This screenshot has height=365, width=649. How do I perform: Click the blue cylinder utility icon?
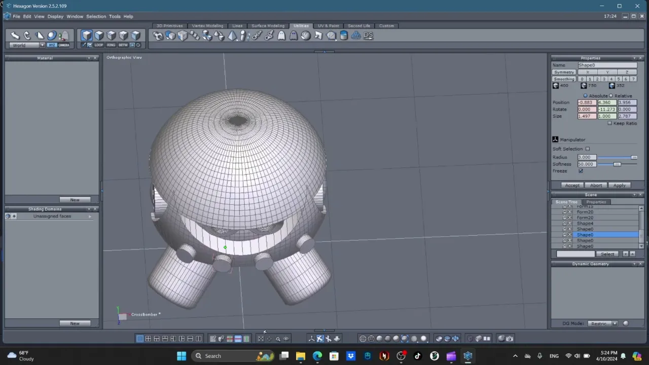(x=344, y=35)
